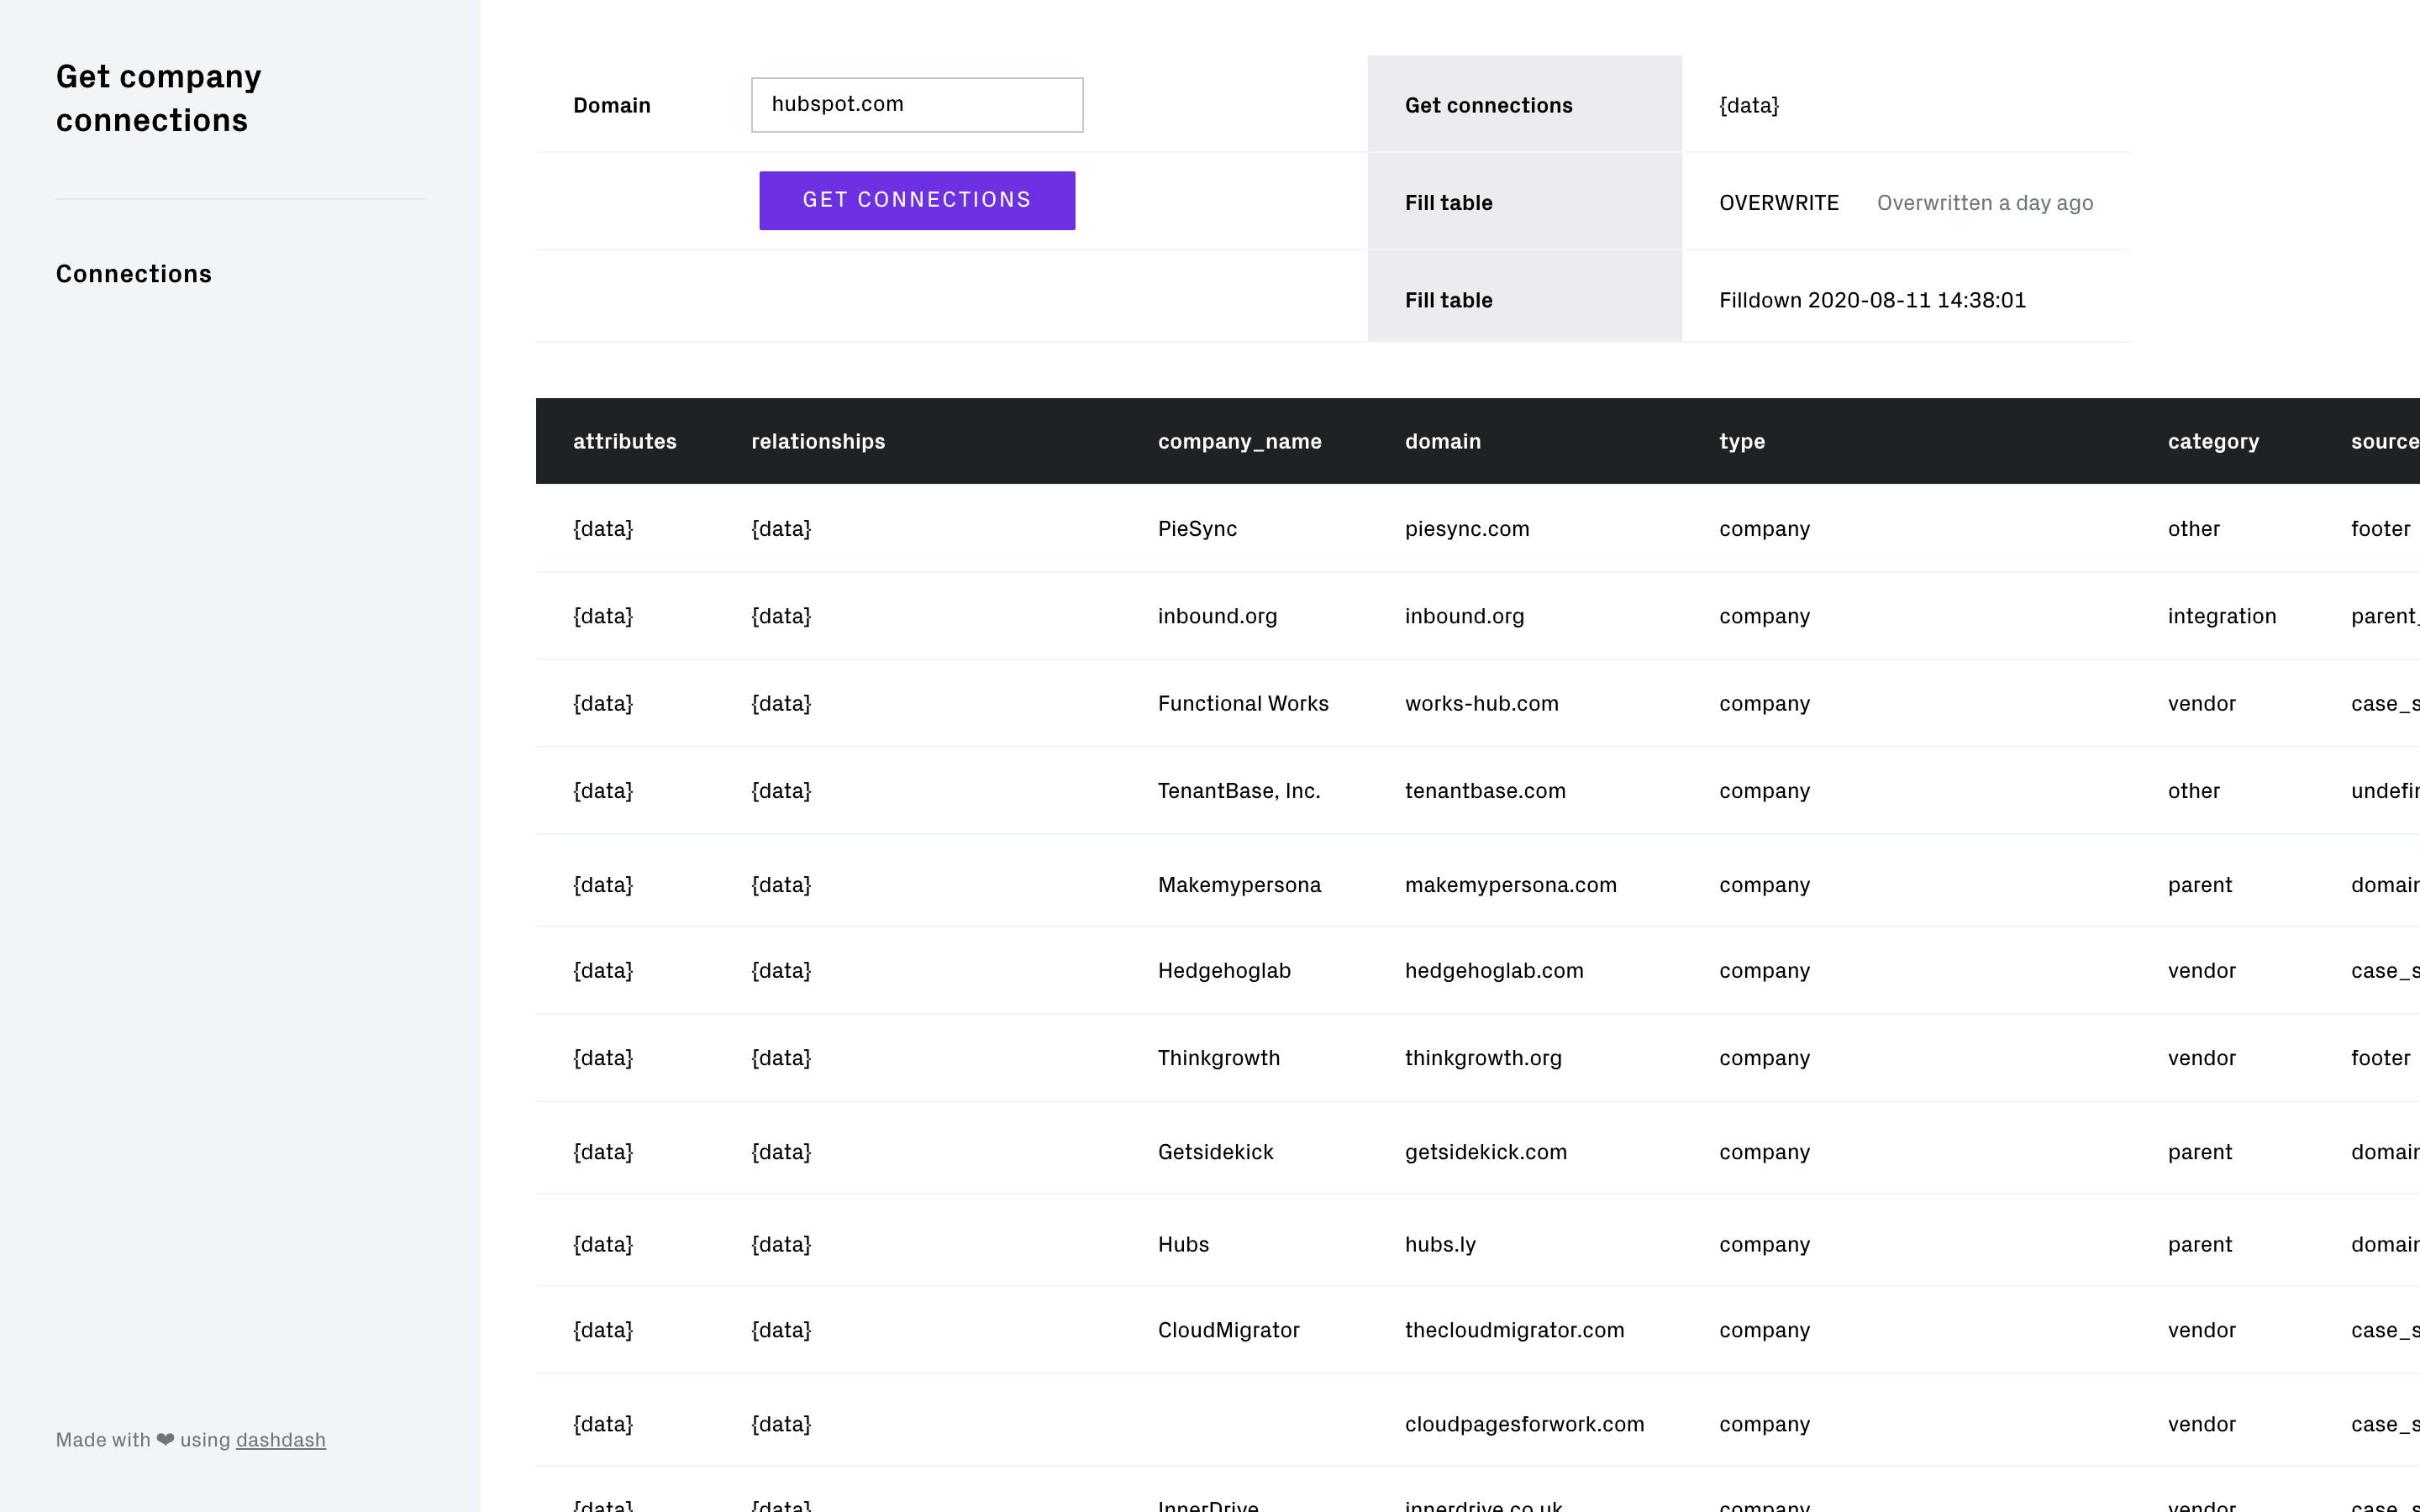
Task: Select the Thinkgrowth company cell
Action: tap(1219, 1058)
